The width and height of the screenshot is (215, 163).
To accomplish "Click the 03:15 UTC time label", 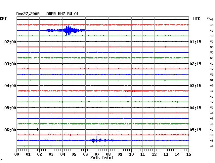I will coord(195,86).
